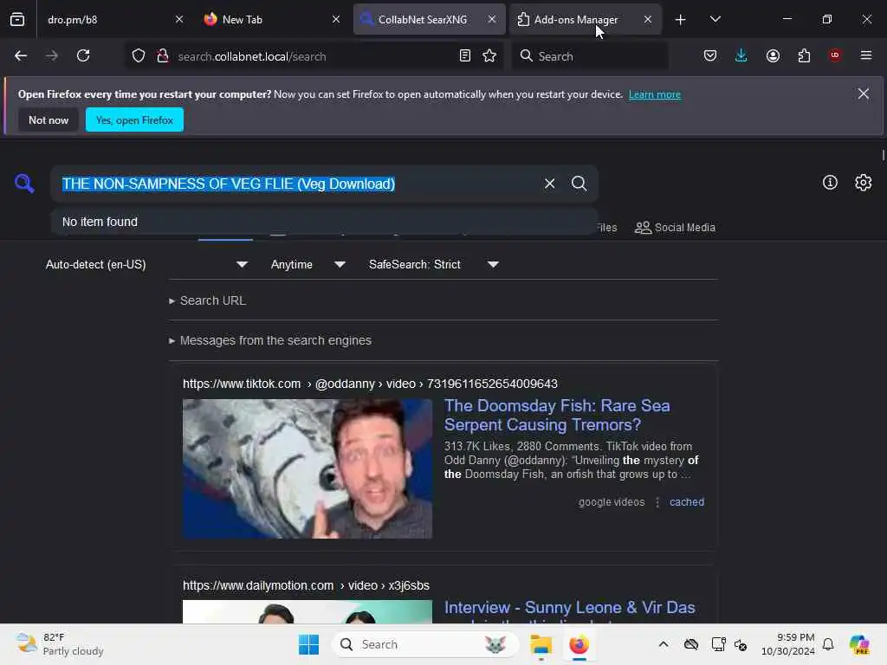Go back using the back arrow
Screen dimensions: 887x665
click(21, 56)
